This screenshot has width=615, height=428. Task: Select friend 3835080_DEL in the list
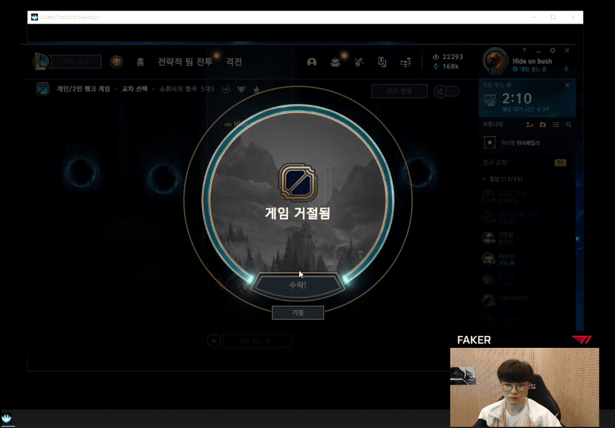(x=527, y=217)
